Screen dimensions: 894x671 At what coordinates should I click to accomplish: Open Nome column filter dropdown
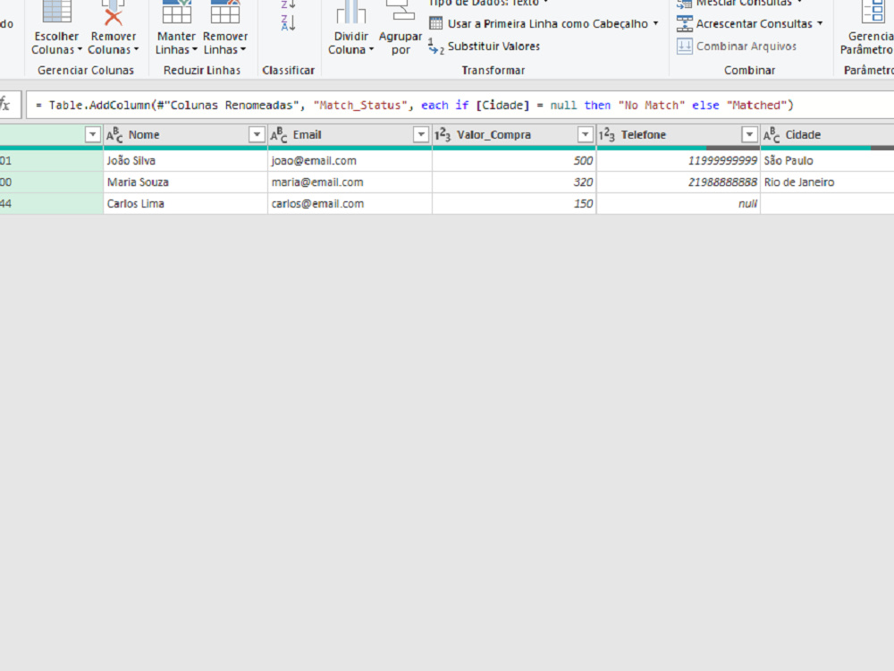[257, 135]
